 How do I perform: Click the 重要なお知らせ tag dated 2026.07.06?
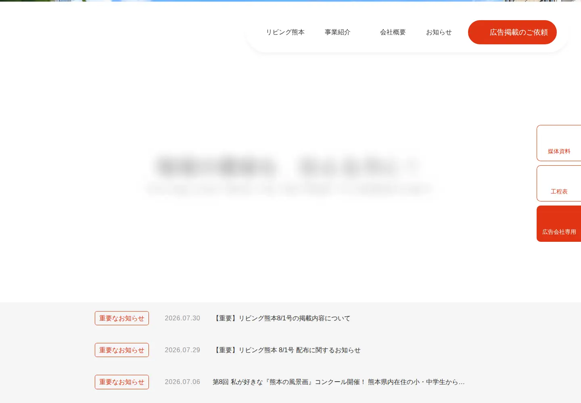click(122, 382)
